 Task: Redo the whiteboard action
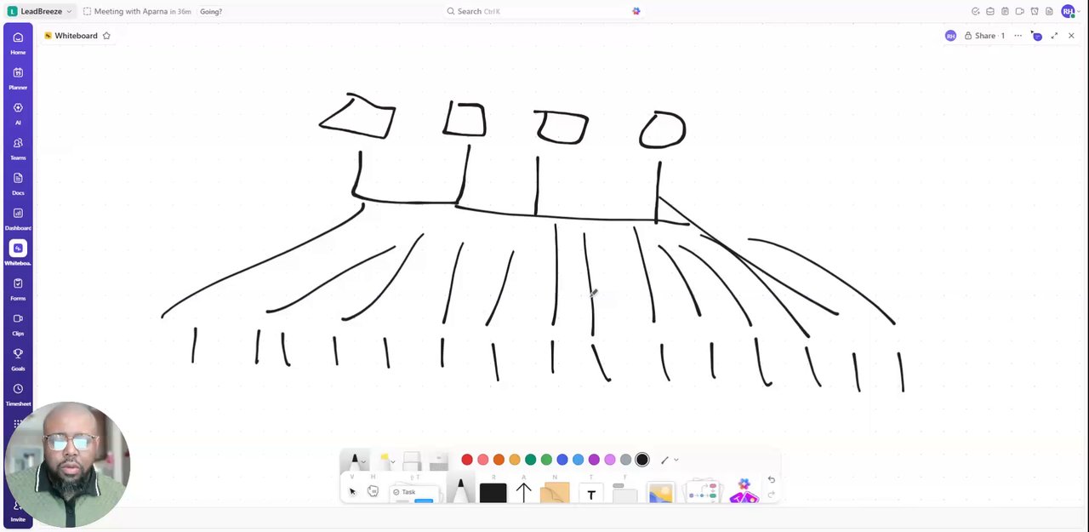point(771,495)
